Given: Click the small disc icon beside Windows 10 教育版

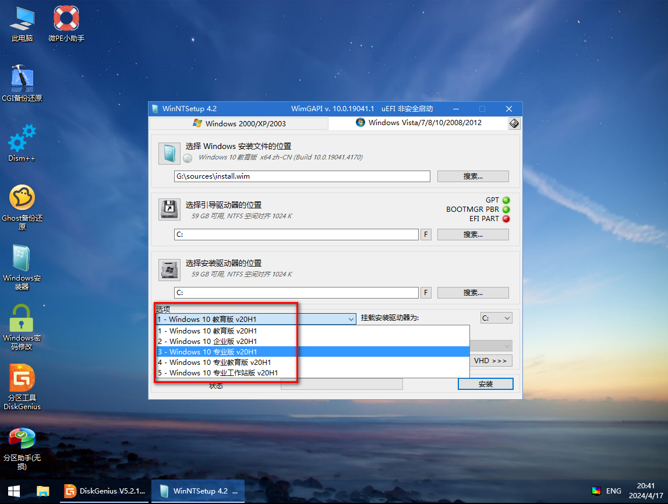Looking at the screenshot, I should point(188,158).
